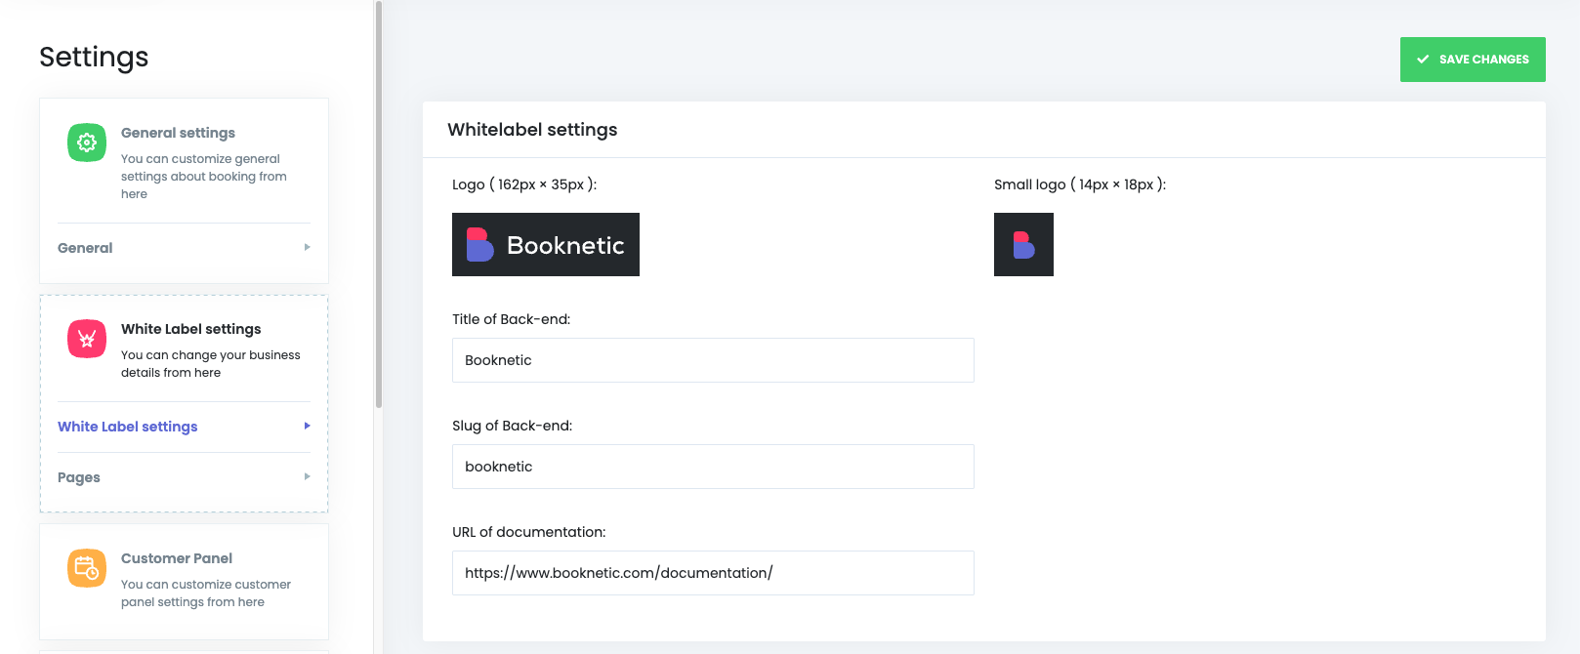
Task: Click the pink White Label settings icon
Action: click(x=87, y=339)
